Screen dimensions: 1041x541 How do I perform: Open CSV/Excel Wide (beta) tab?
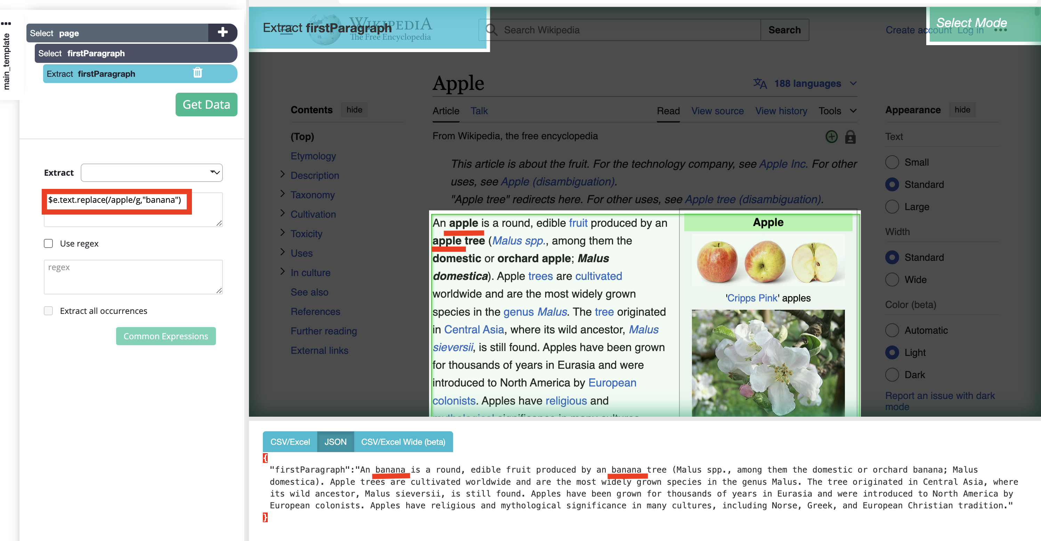(x=403, y=442)
